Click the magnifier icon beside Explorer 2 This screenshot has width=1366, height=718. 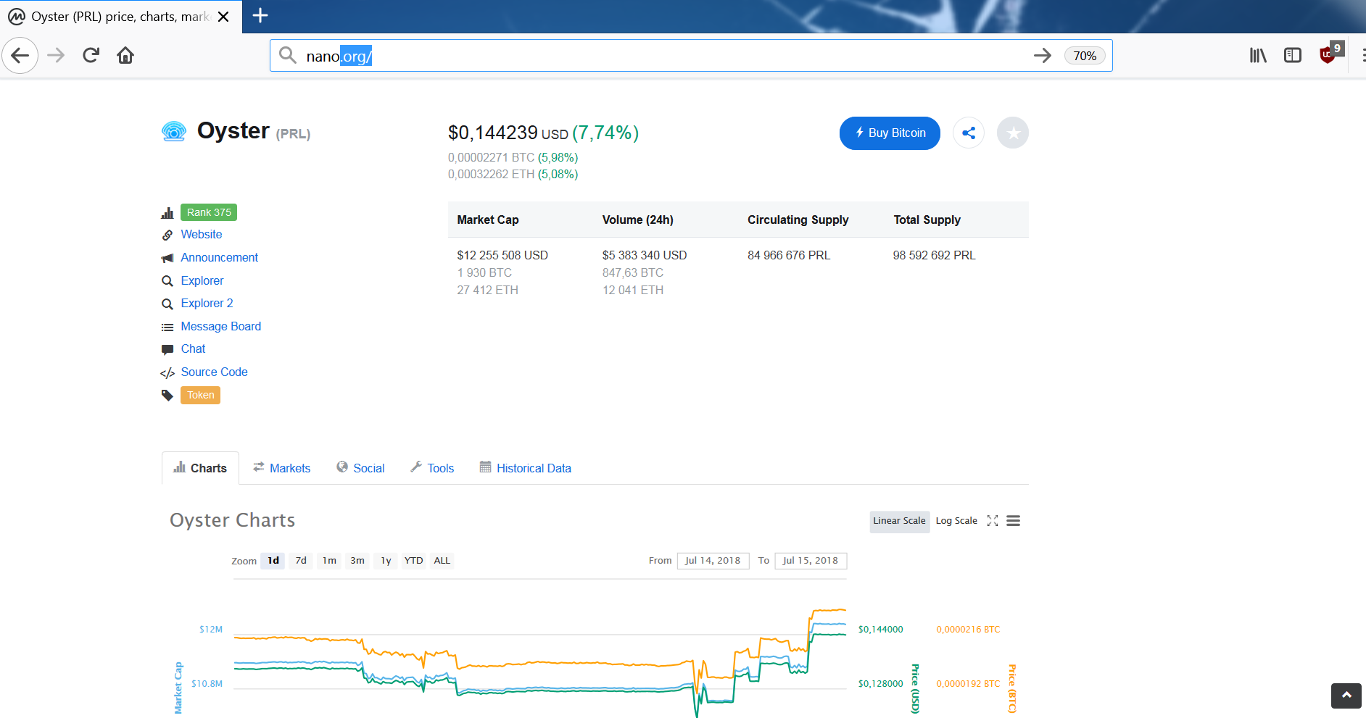[167, 304]
